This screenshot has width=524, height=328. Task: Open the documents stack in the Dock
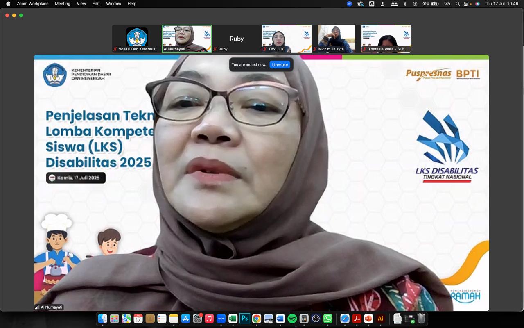pyautogui.click(x=398, y=319)
